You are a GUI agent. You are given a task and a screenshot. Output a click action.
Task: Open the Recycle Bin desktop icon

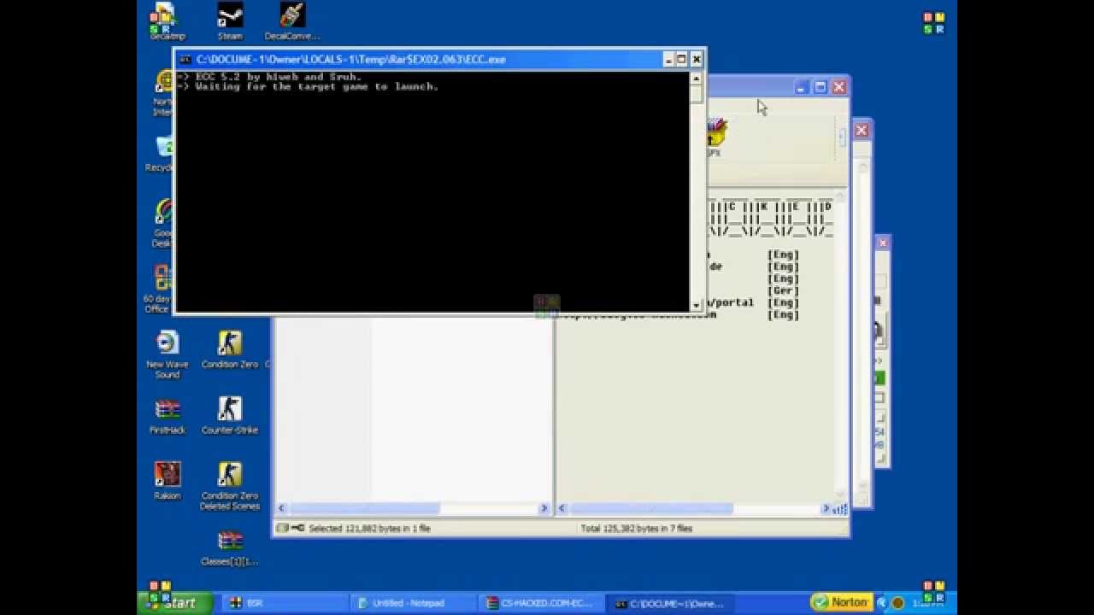(x=162, y=154)
